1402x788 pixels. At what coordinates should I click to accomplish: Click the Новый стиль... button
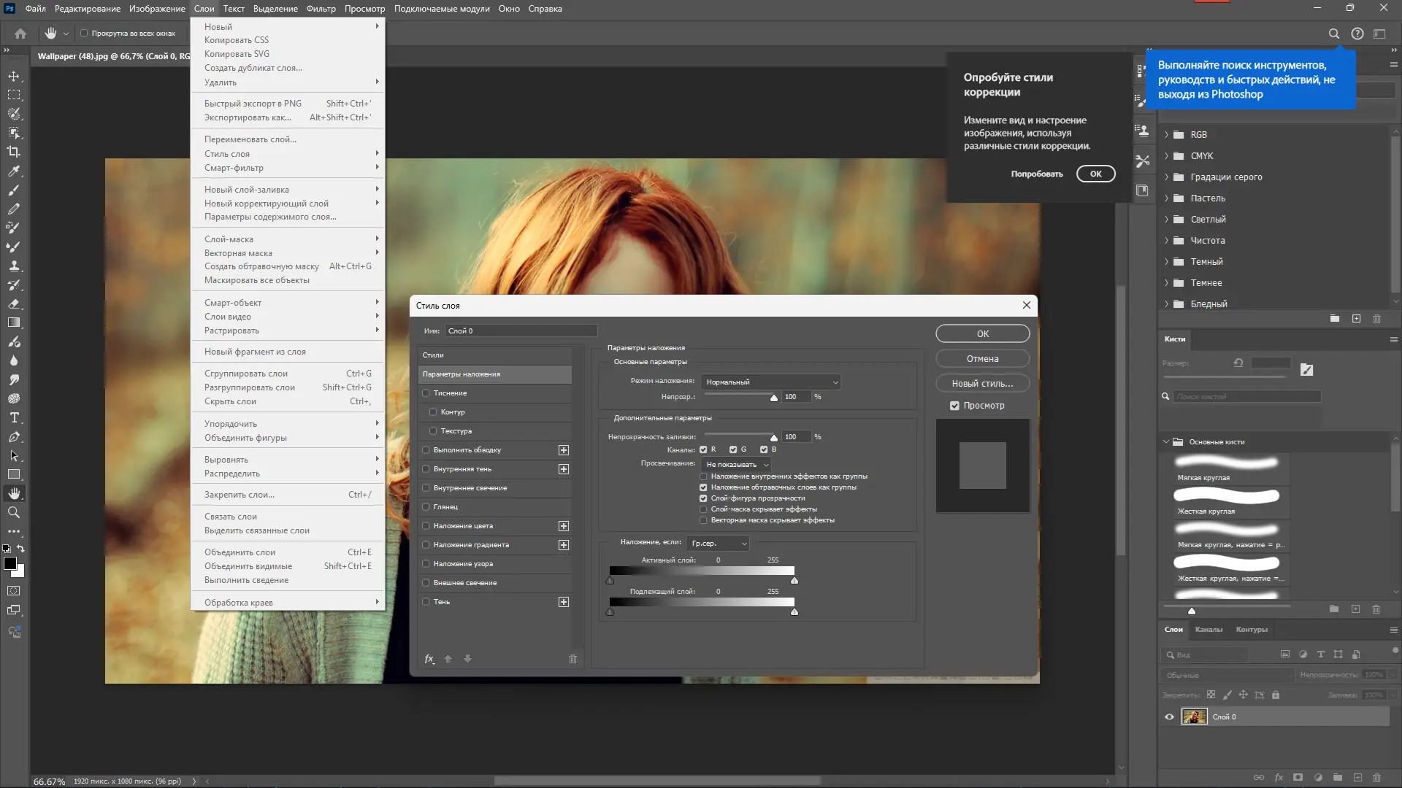tap(982, 383)
